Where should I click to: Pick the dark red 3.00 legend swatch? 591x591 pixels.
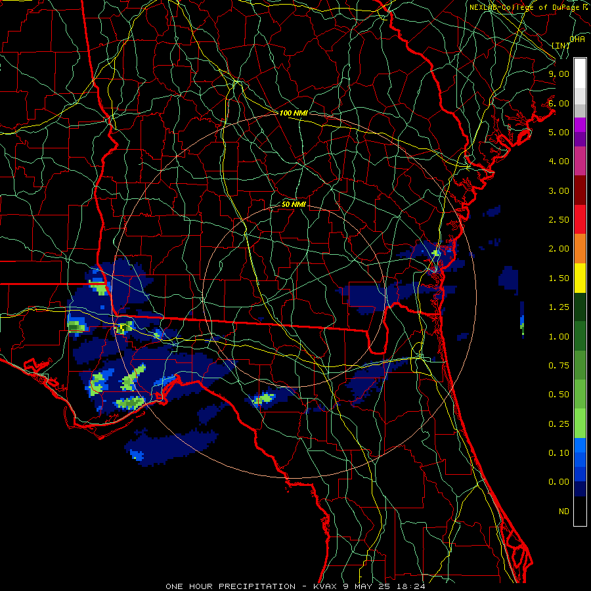580,190
